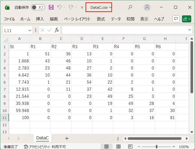Image resolution: width=195 pixels, height=150 pixels.
Task: Click the Undo arrow icon
Action: click(x=60, y=7)
